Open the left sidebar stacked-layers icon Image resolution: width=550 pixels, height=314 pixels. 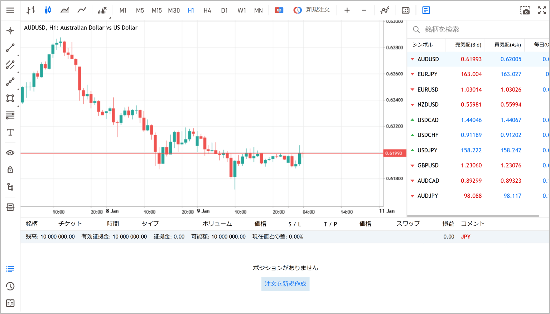coord(10,207)
